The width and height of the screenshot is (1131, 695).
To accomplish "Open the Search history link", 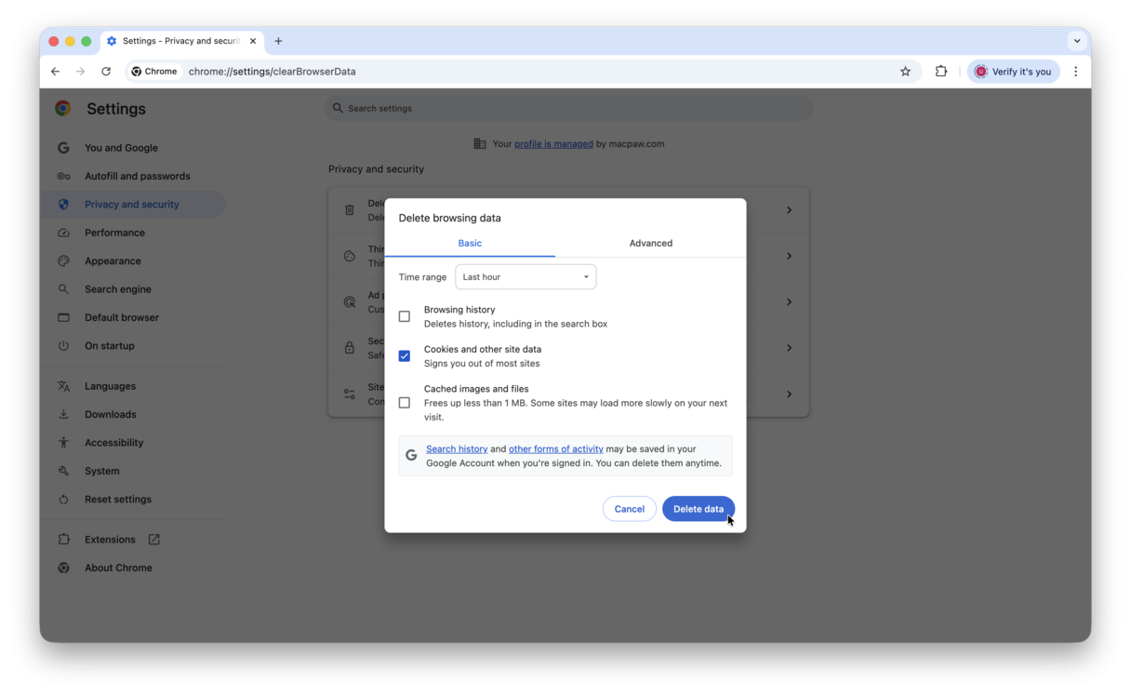I will pos(457,448).
